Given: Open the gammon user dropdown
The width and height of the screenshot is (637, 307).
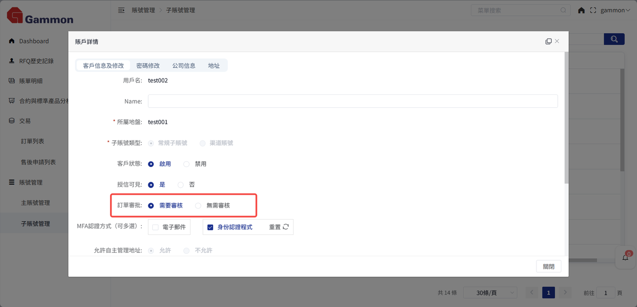Looking at the screenshot, I should point(615,10).
